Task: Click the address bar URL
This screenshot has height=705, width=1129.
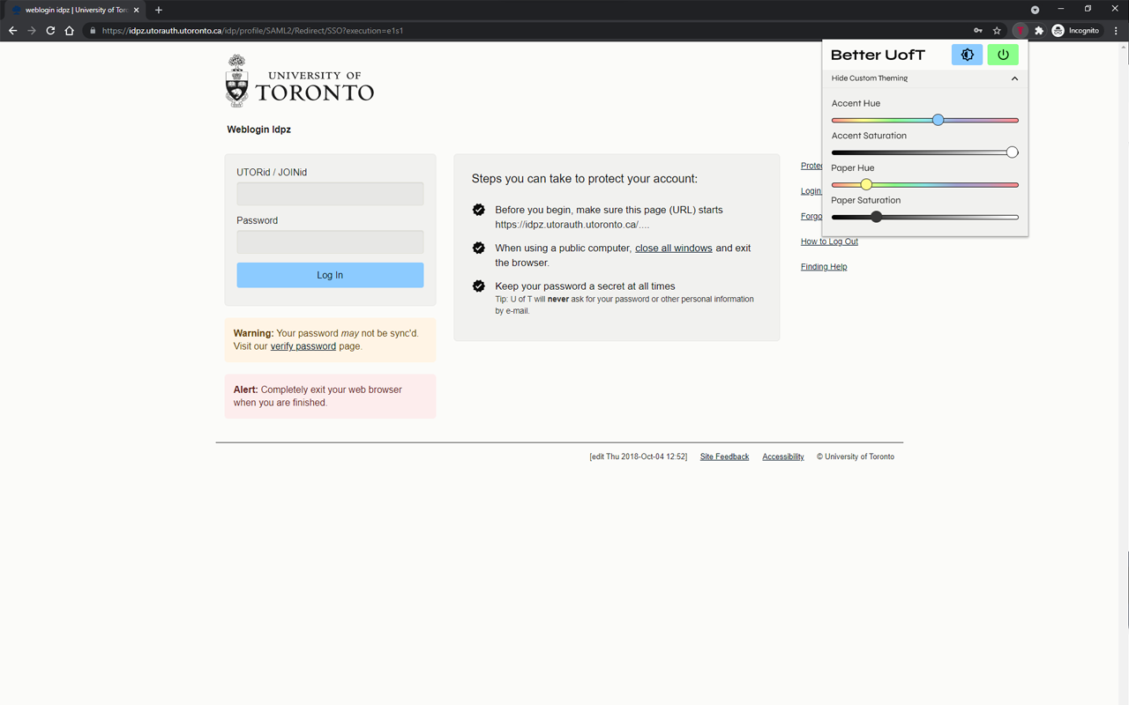Action: pyautogui.click(x=252, y=31)
